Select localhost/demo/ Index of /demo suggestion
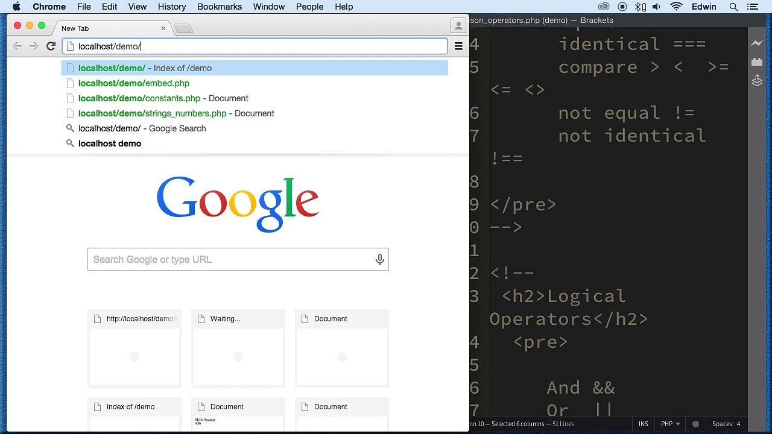Viewport: 772px width, 434px height. pos(255,68)
